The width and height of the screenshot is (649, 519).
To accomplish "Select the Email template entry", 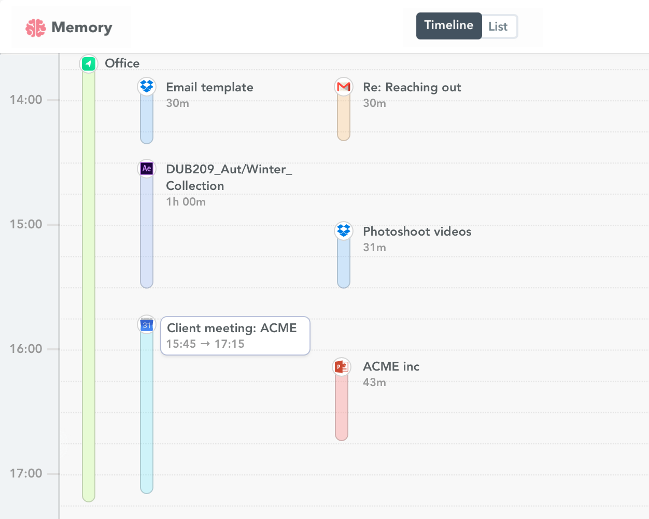I will (x=209, y=87).
